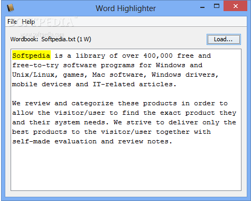Click the word 'together' in the text
The image size is (251, 201).
point(173,132)
